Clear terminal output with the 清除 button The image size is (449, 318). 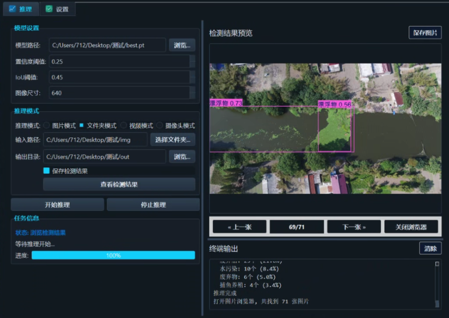tap(430, 248)
